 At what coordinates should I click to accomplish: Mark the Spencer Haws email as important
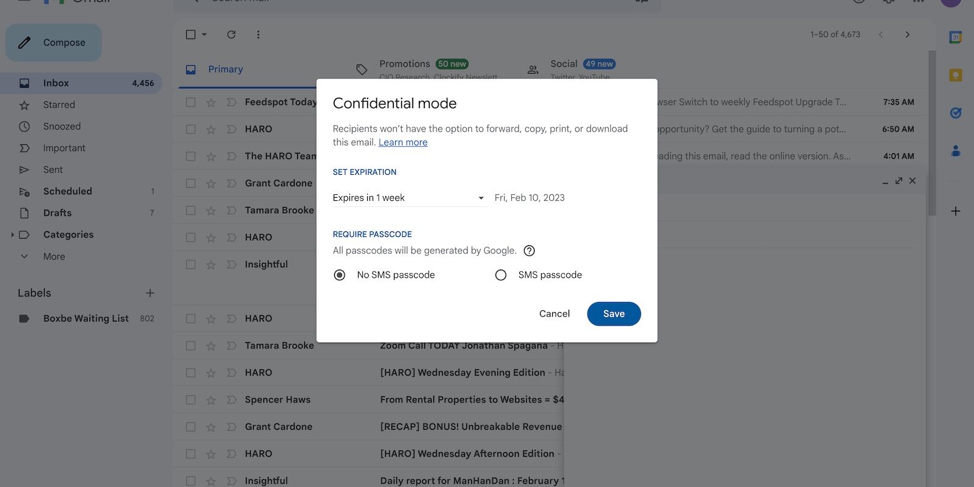(231, 400)
